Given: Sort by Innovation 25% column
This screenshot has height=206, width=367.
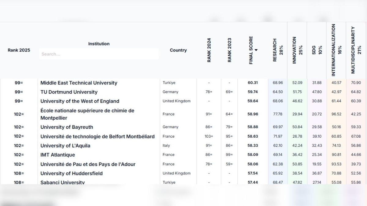Looking at the screenshot, I should click(x=297, y=50).
